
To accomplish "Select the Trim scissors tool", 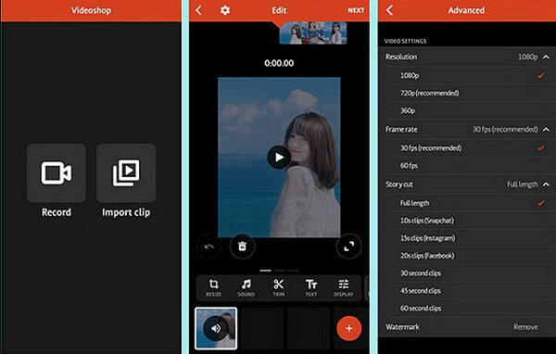I will click(278, 287).
